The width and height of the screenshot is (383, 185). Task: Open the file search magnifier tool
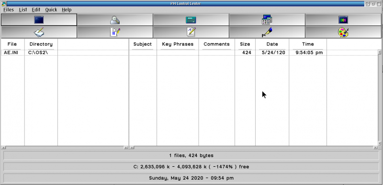click(x=115, y=20)
